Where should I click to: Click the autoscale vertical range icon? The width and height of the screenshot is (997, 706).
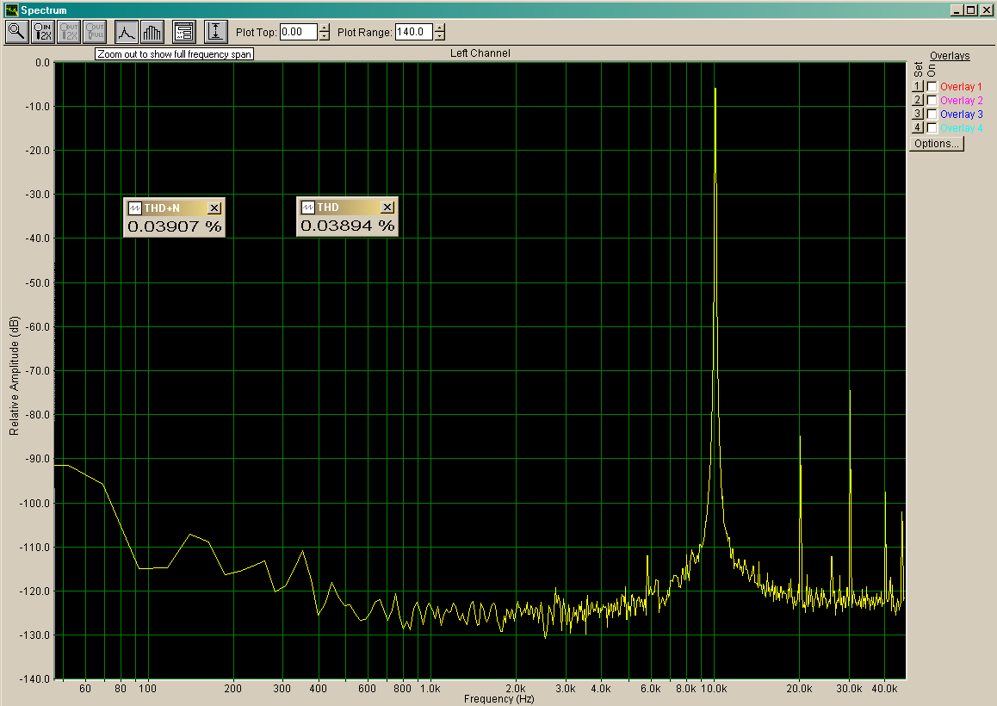[215, 32]
